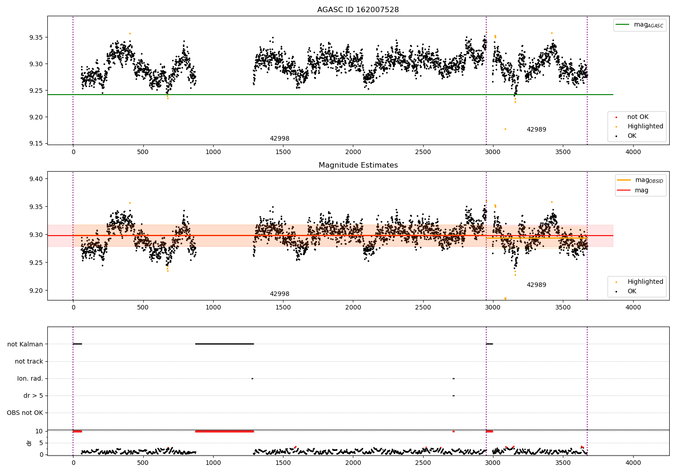Click the "dr > 5" row label

(x=33, y=396)
